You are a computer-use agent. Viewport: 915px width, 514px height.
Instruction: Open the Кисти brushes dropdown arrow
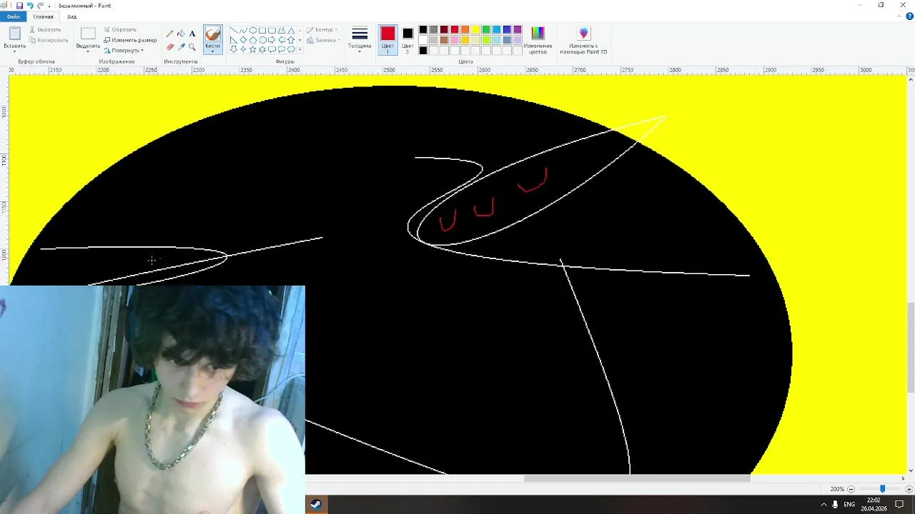[212, 51]
